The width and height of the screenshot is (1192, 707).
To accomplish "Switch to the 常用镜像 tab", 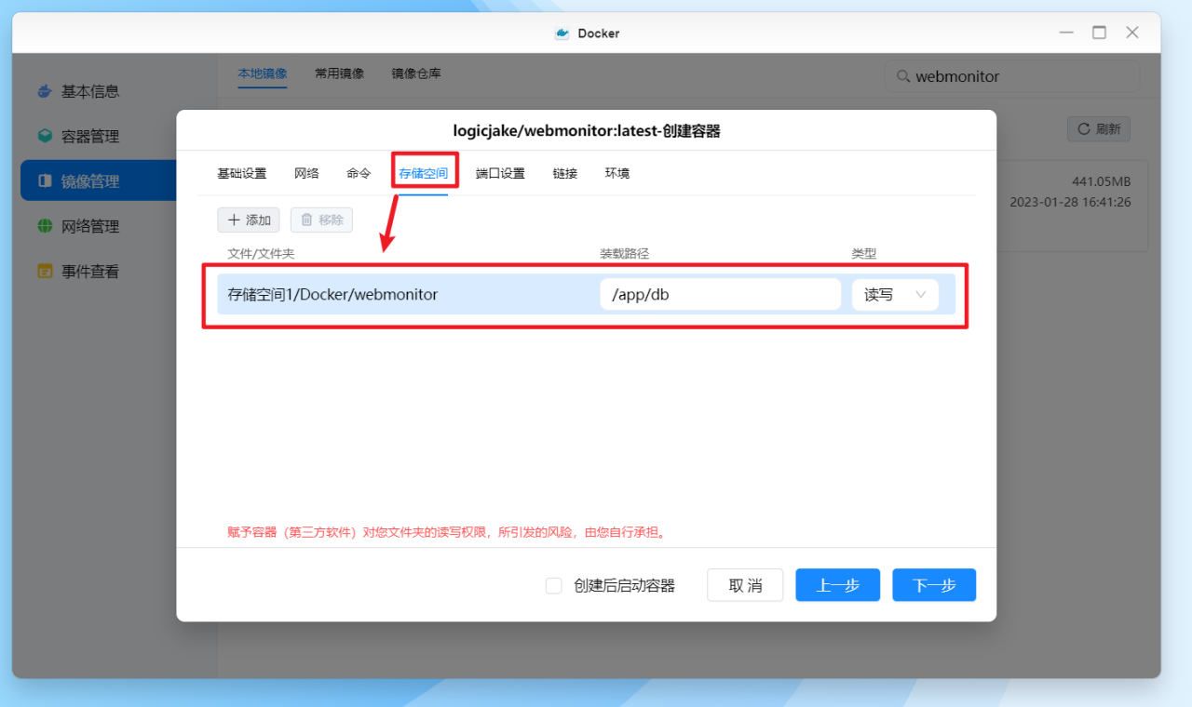I will (339, 73).
